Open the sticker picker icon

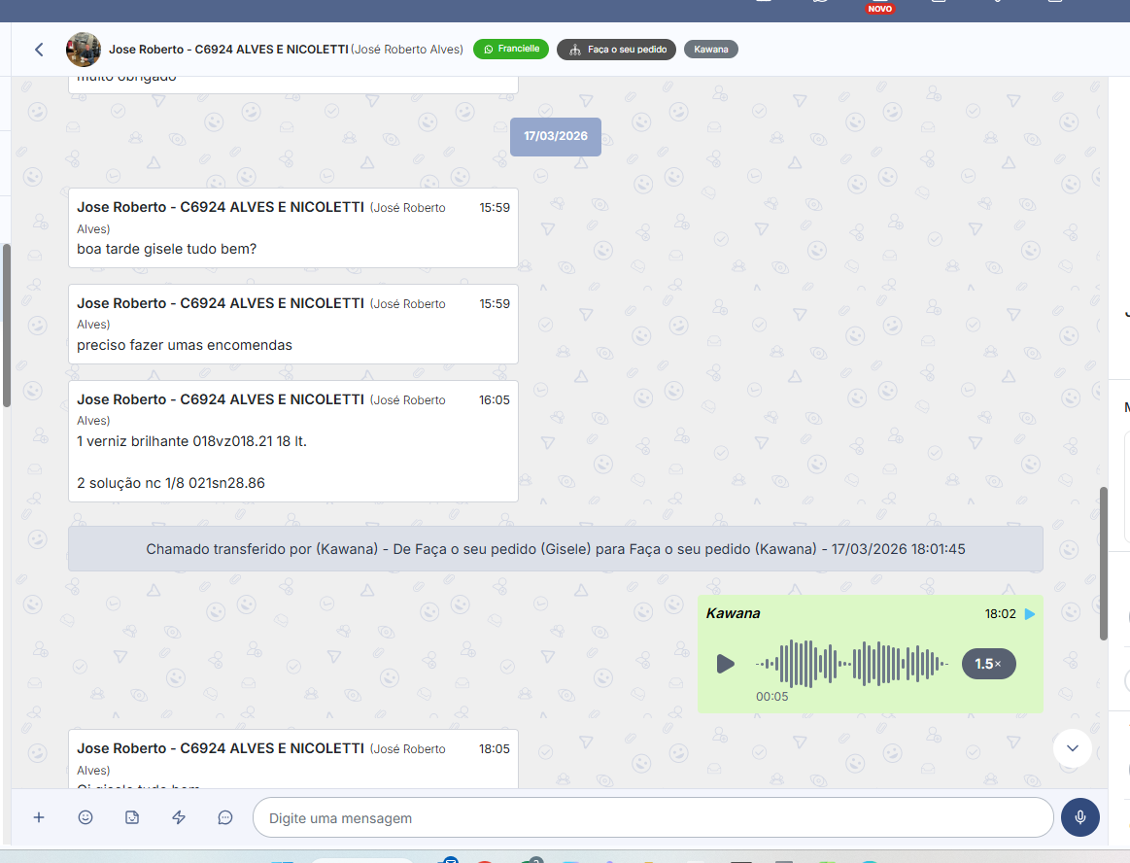click(132, 817)
